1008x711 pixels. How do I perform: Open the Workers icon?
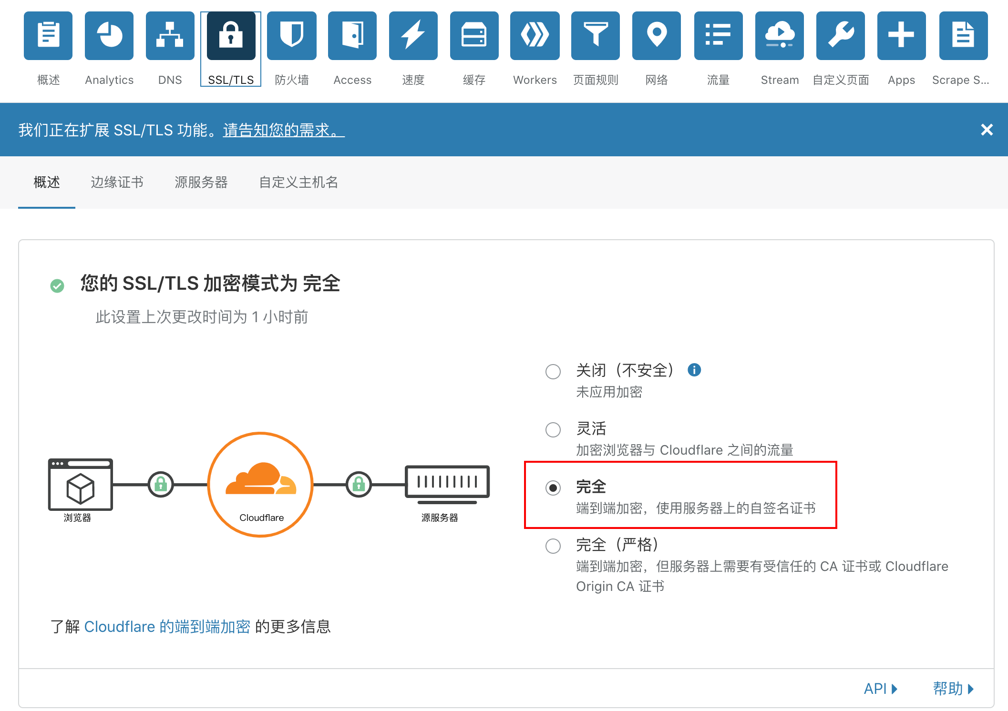click(535, 36)
